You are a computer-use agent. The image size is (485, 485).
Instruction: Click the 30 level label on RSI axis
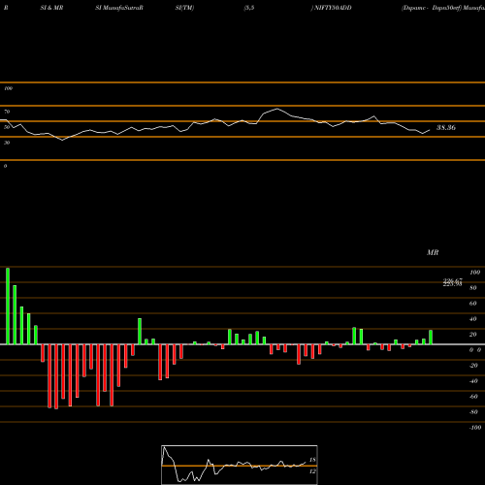point(7,143)
